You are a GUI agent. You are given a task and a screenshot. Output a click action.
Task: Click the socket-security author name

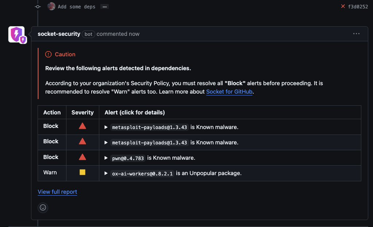tap(59, 34)
